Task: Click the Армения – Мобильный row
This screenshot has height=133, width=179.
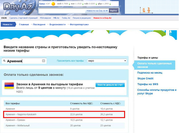Action: click(64, 126)
